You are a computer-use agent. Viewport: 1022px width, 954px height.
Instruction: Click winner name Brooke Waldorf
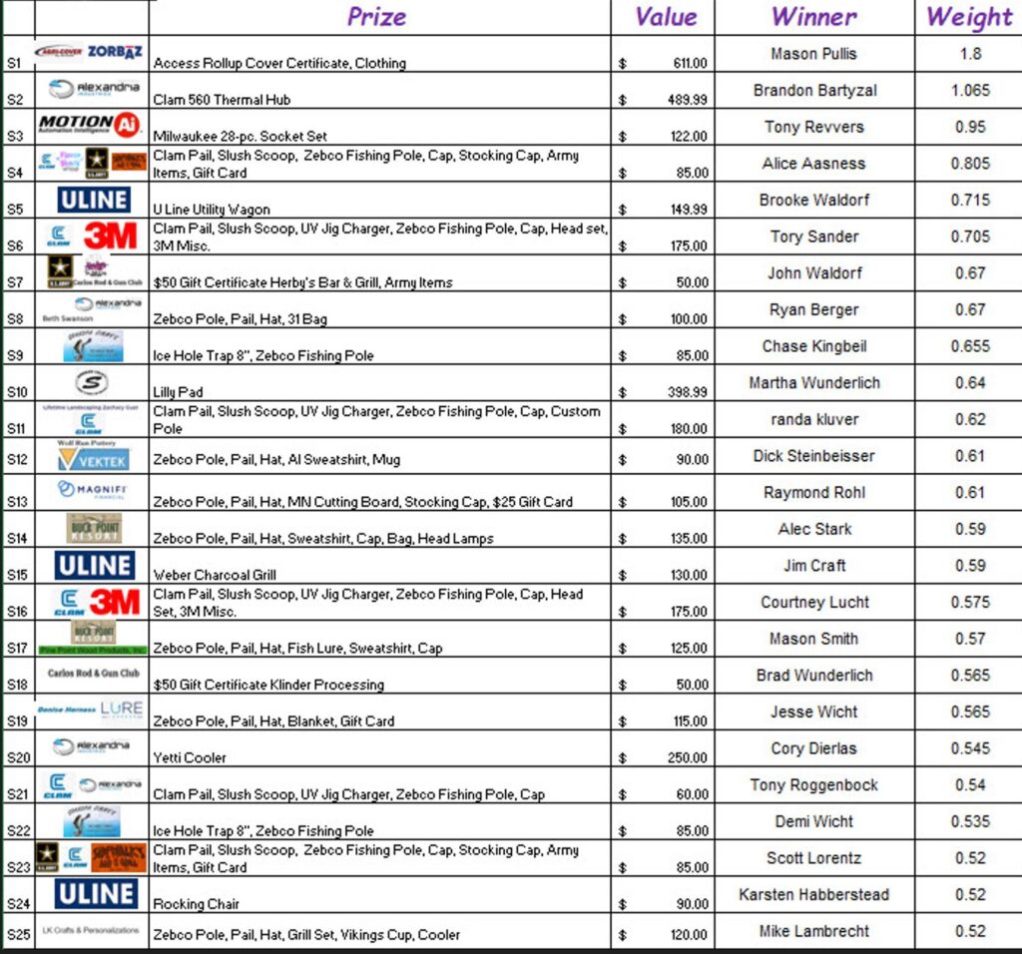pos(814,200)
